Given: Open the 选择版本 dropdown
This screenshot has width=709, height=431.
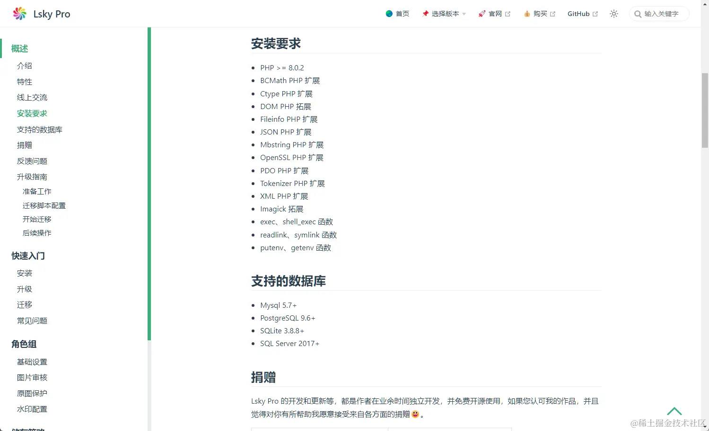Looking at the screenshot, I should click(x=444, y=14).
